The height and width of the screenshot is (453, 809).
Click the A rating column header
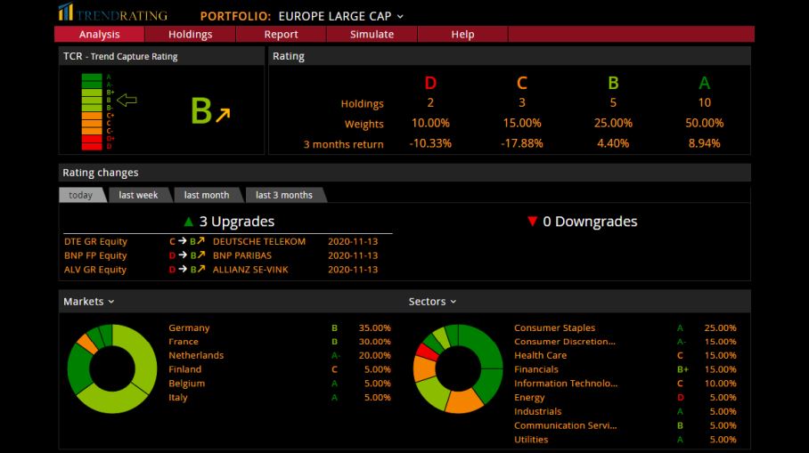click(x=704, y=83)
